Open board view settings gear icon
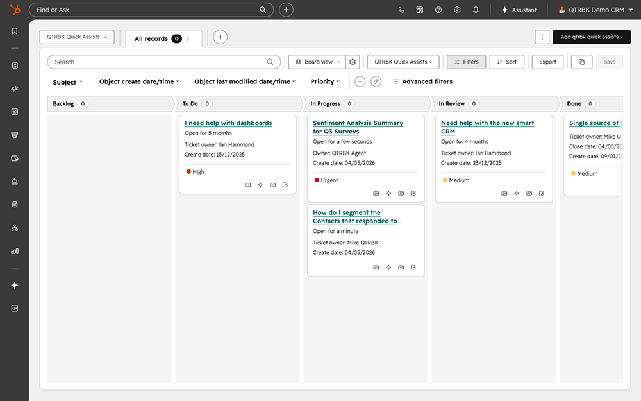 click(353, 62)
